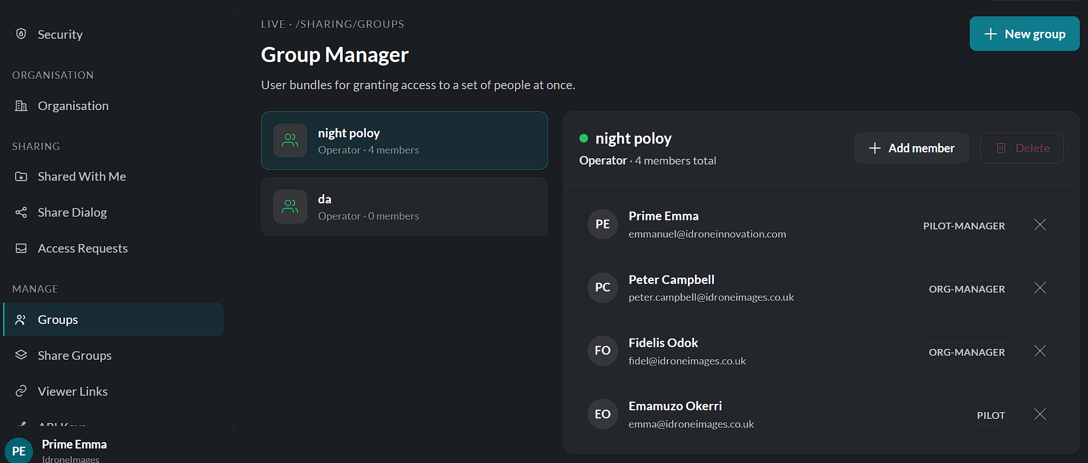Screen dimensions: 1088x463
Task: Click the Viewer Links chain icon
Action: (21, 391)
